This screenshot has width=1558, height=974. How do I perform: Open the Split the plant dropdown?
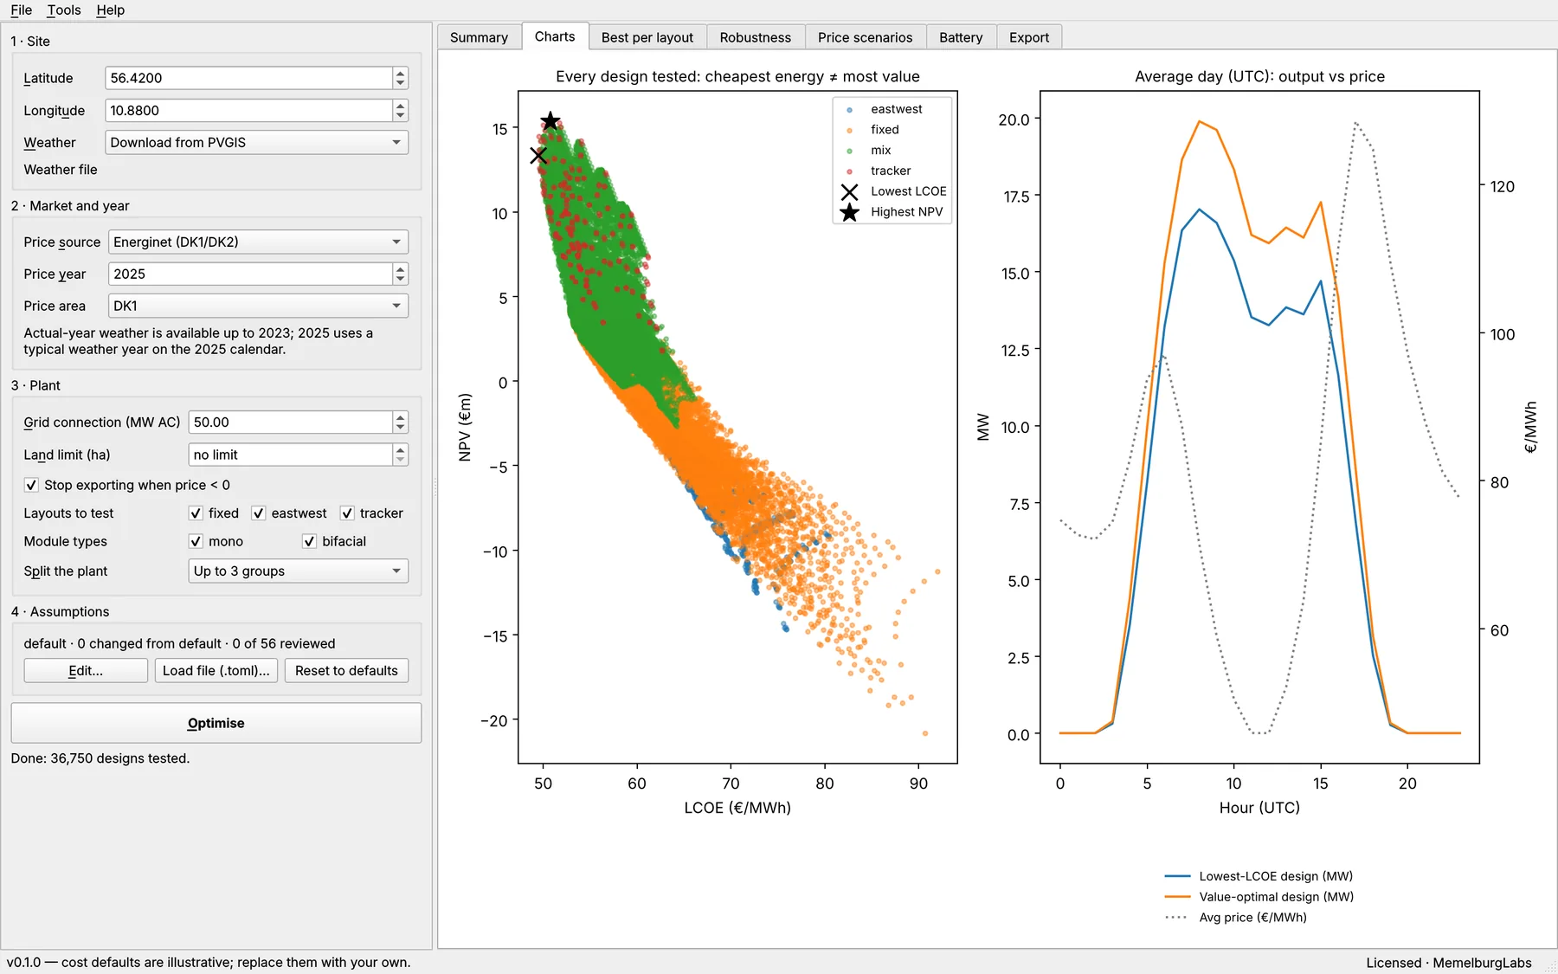pyautogui.click(x=299, y=571)
